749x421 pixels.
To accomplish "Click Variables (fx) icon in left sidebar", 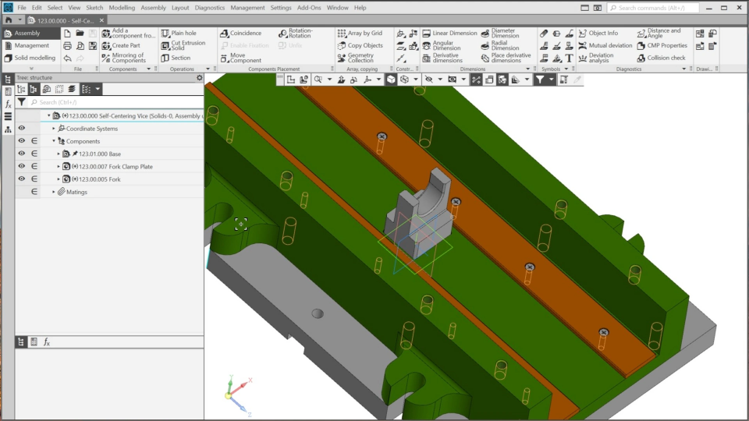I will [8, 104].
